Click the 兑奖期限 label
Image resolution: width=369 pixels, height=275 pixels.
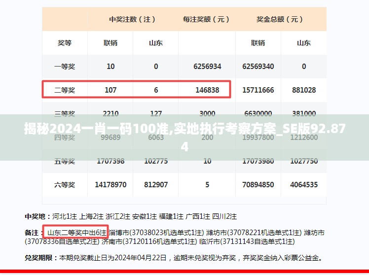[x=40, y=258]
